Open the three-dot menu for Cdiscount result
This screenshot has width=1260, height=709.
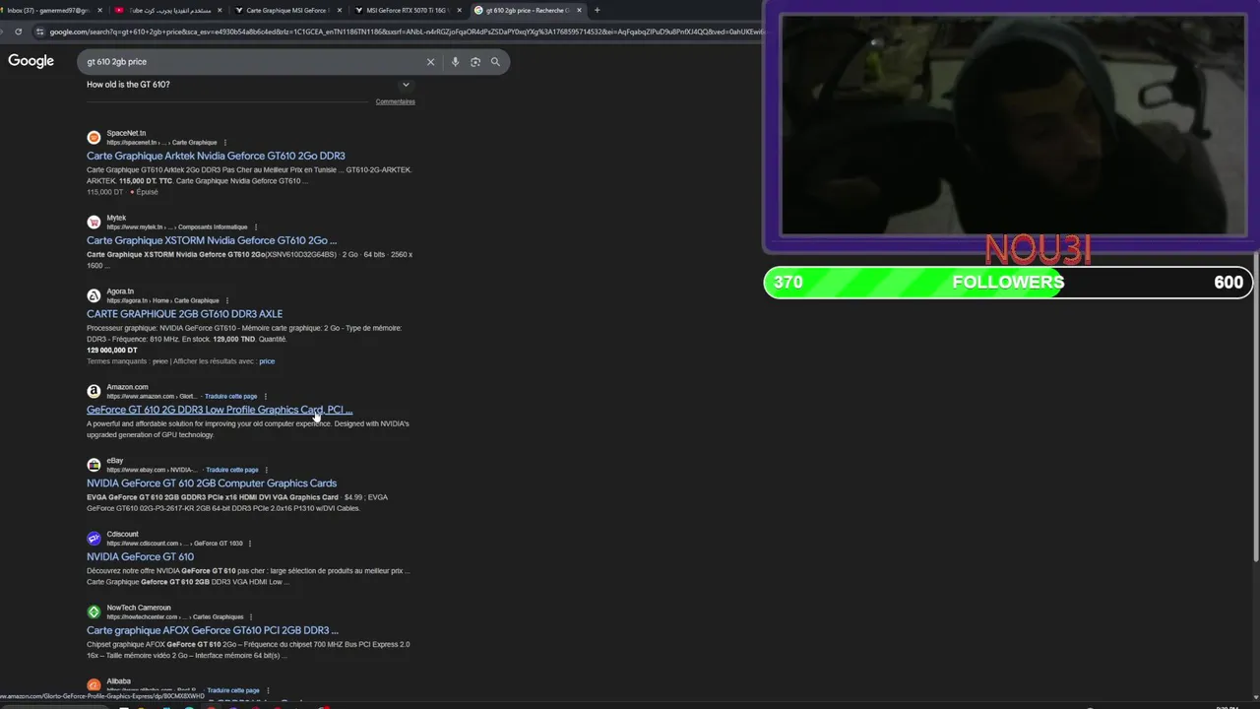(249, 544)
